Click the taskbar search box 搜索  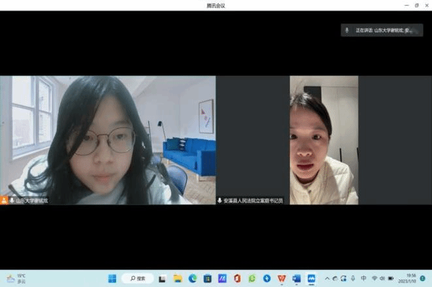[138, 279]
